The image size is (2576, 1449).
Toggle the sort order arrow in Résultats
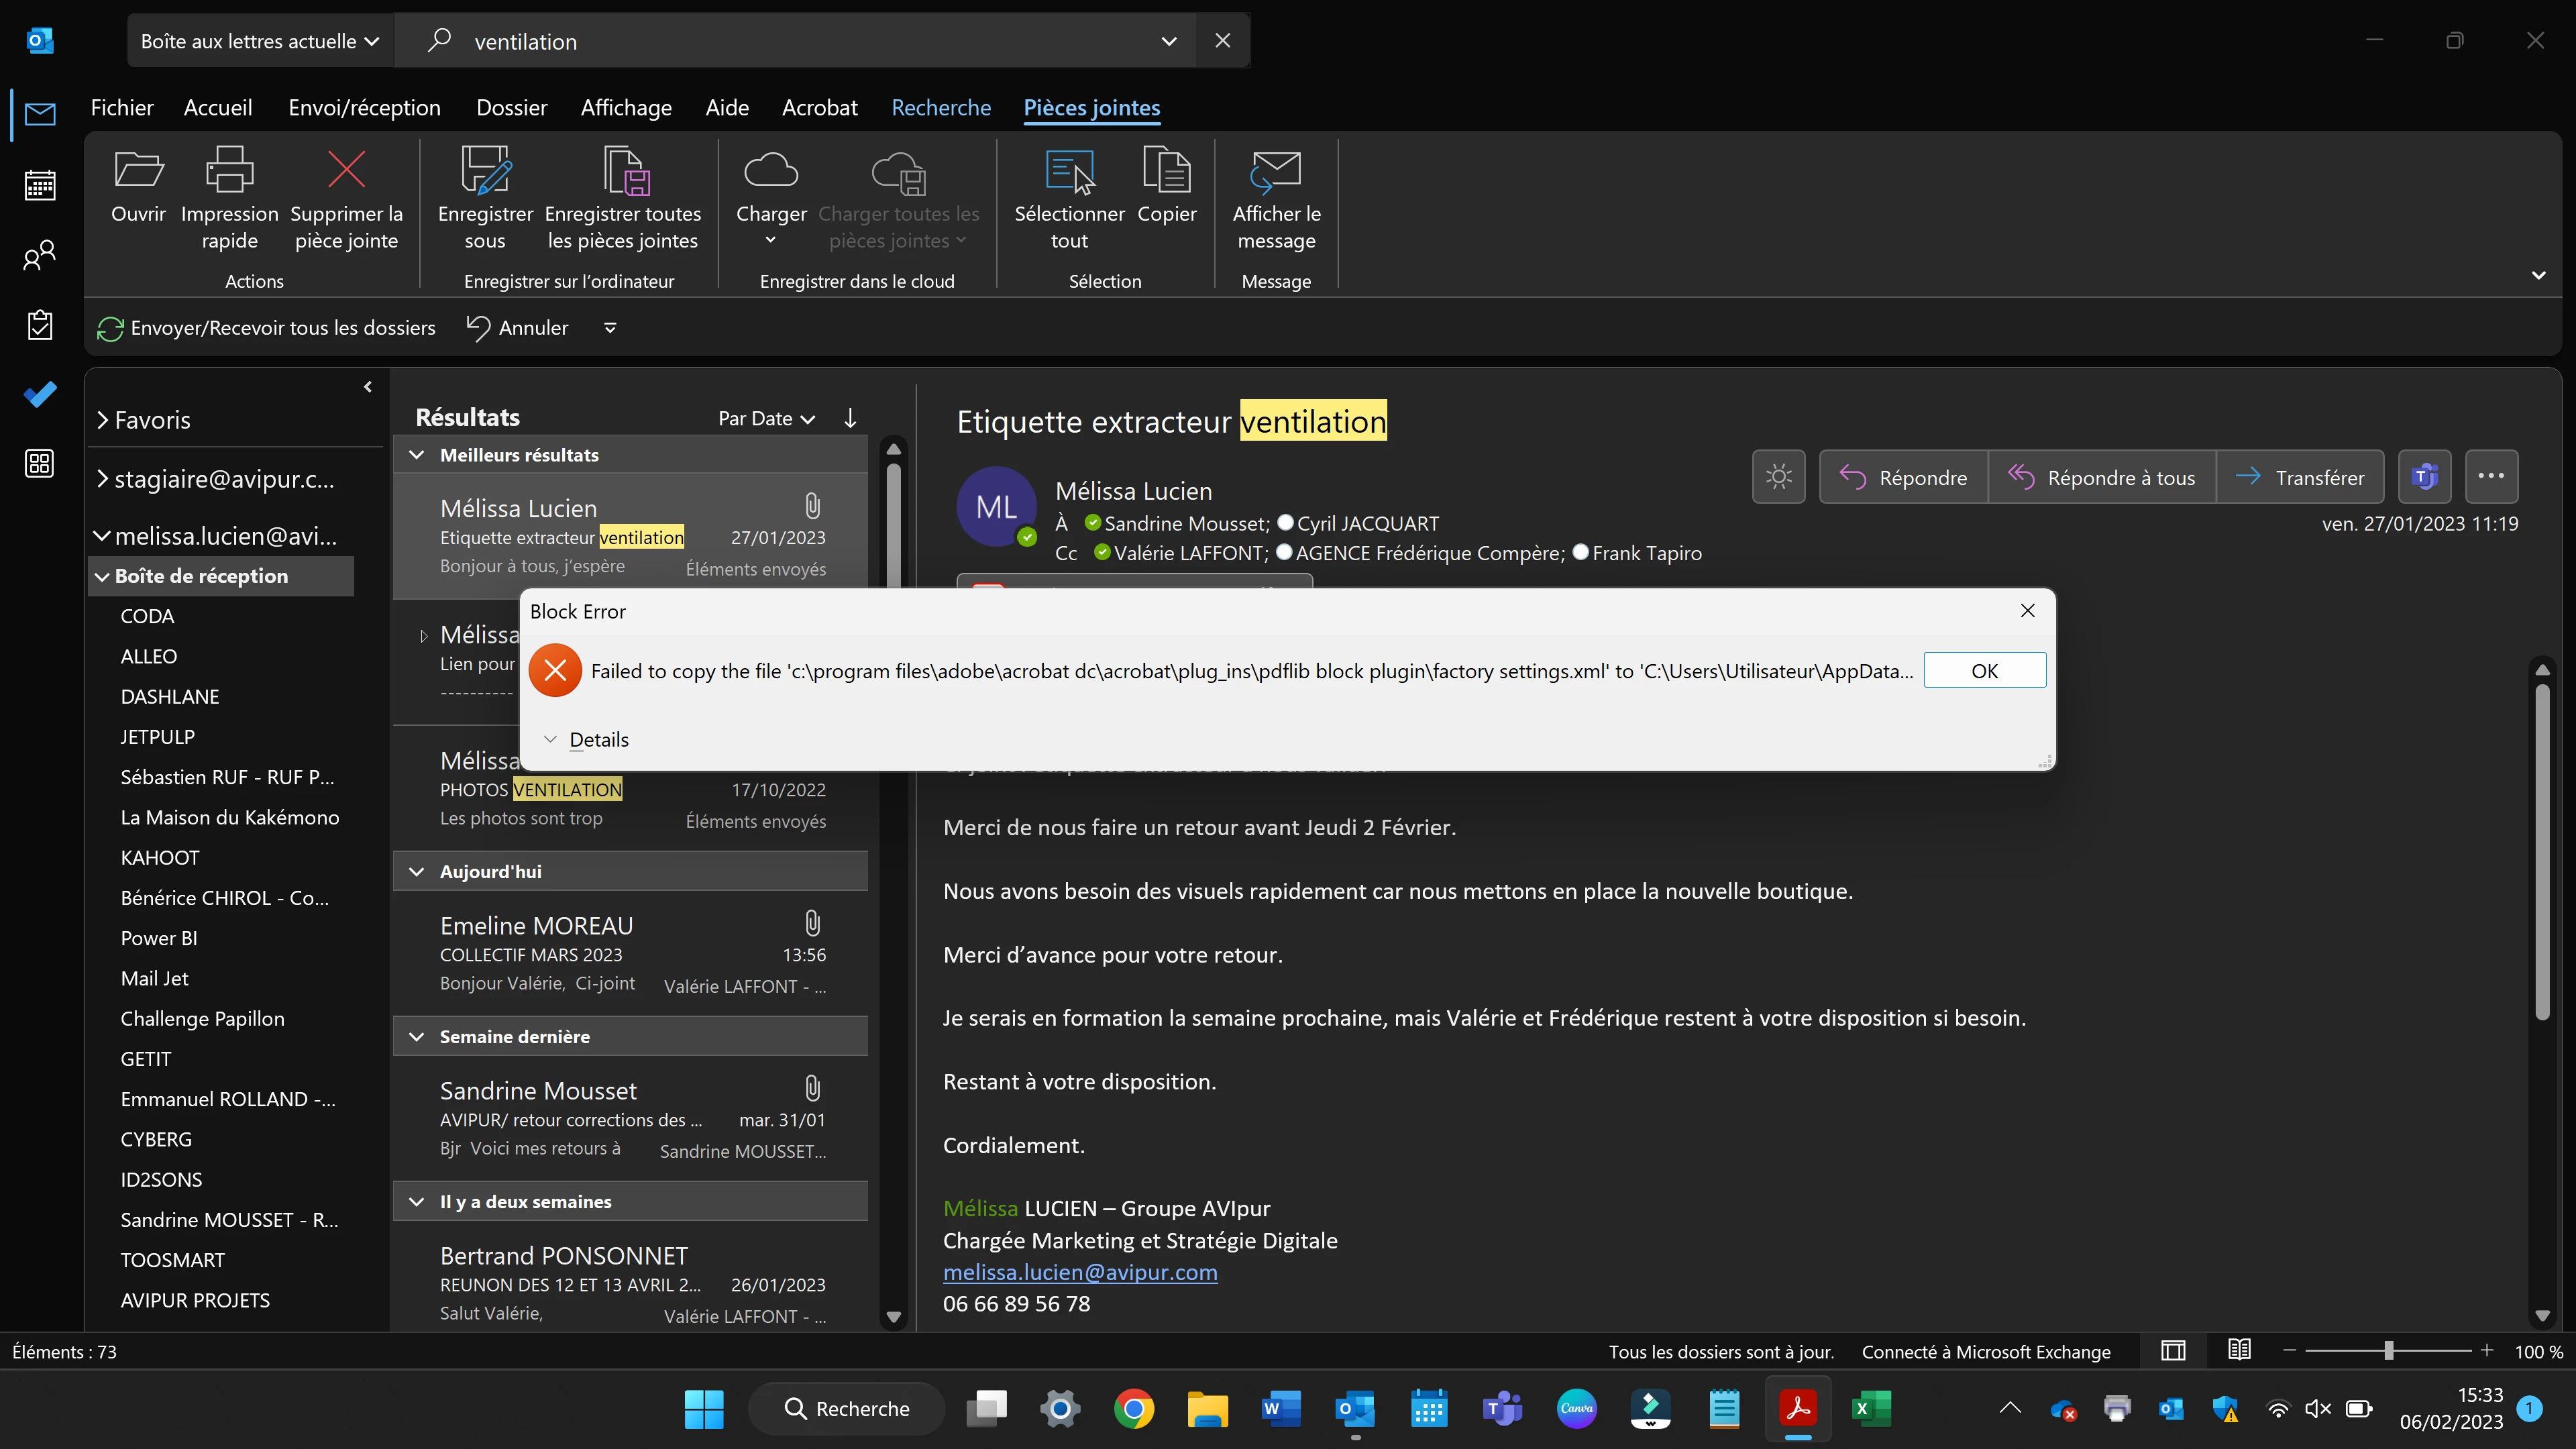tap(850, 418)
